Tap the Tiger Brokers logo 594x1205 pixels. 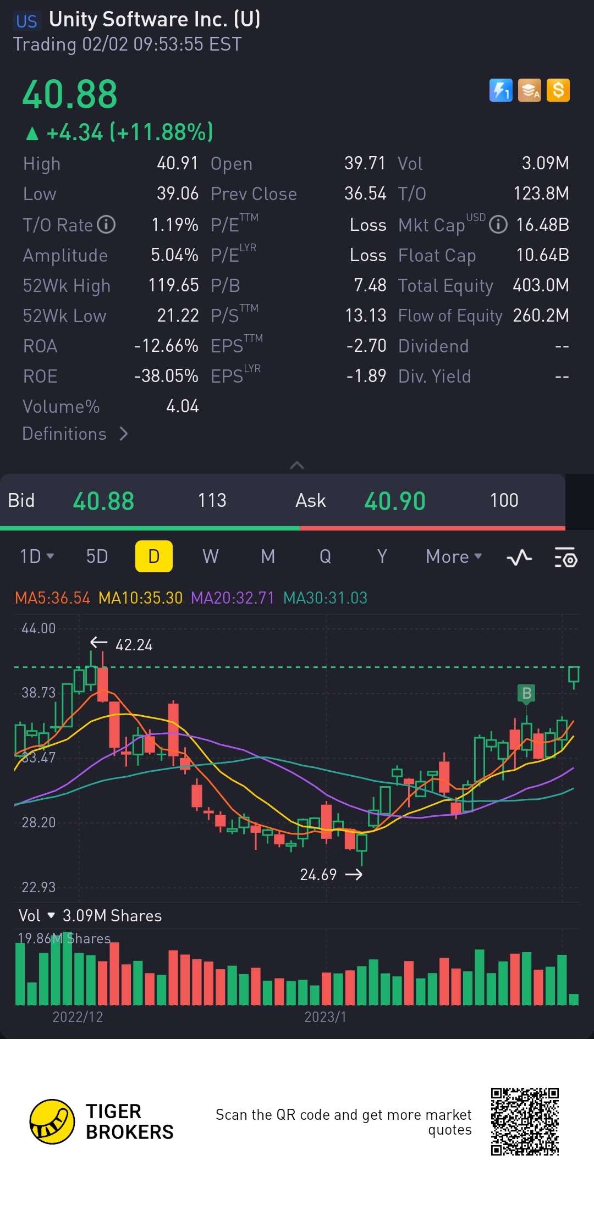102,1121
